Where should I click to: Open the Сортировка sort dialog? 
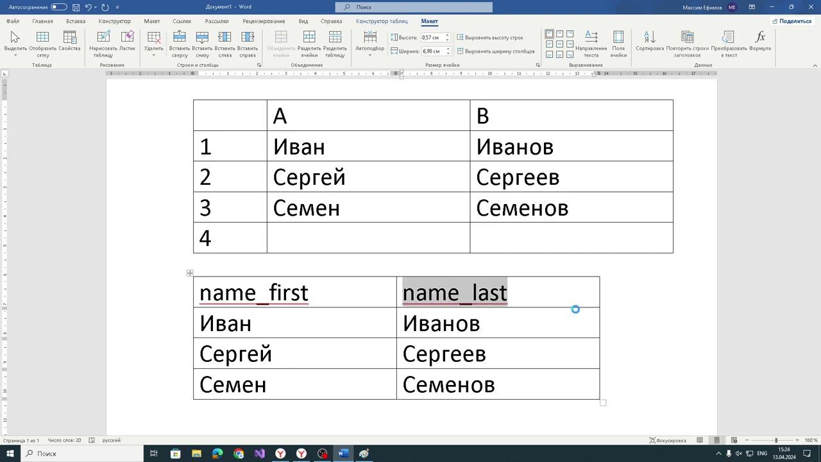tap(649, 41)
